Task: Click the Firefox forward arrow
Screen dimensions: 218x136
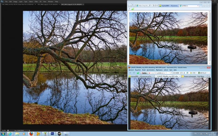Action: tap(134, 73)
